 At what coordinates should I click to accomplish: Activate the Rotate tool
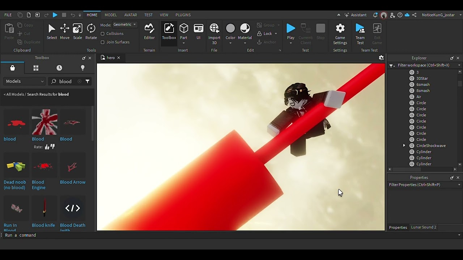coord(91,32)
